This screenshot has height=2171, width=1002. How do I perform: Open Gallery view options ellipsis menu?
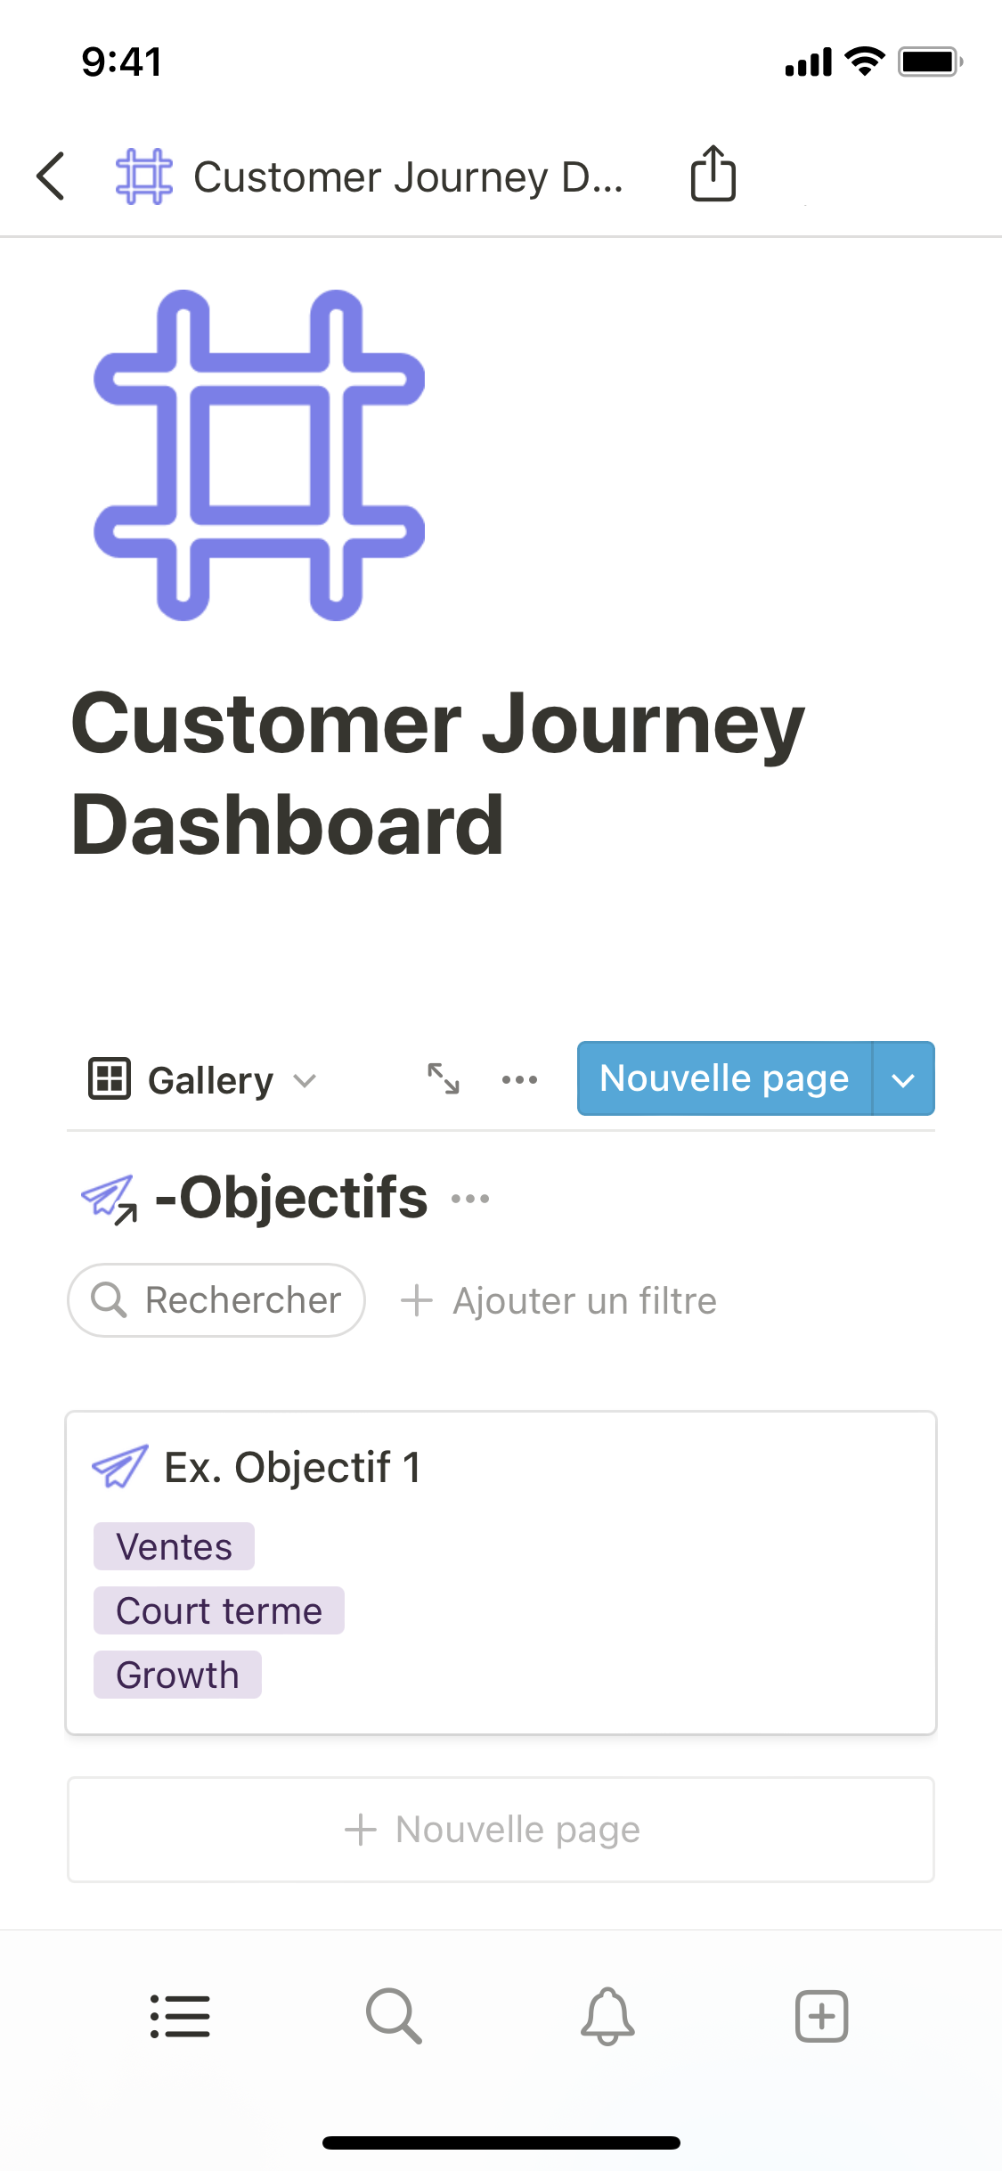pyautogui.click(x=519, y=1079)
